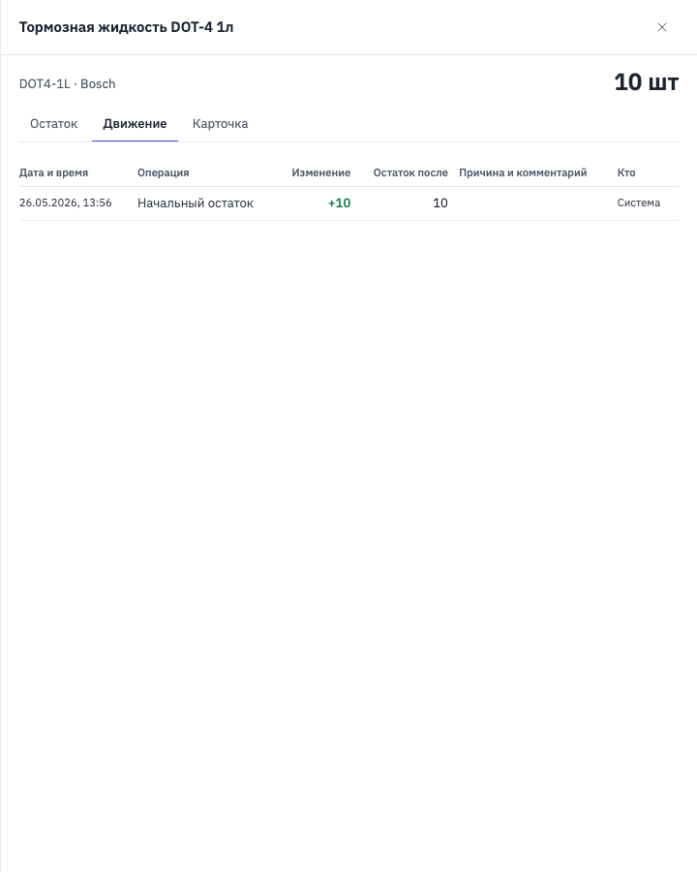Viewport: 697px width, 872px height.
Task: Select the 26.05.2026, 13:56 date cell
Action: [x=66, y=203]
